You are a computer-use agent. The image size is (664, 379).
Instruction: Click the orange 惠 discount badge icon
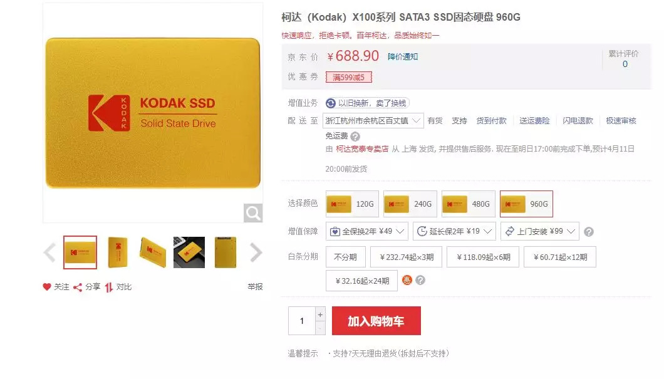tap(407, 280)
